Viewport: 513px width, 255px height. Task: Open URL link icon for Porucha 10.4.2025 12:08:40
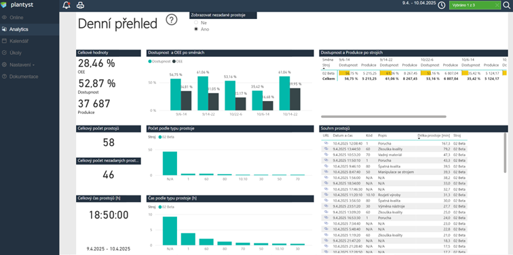[326, 143]
